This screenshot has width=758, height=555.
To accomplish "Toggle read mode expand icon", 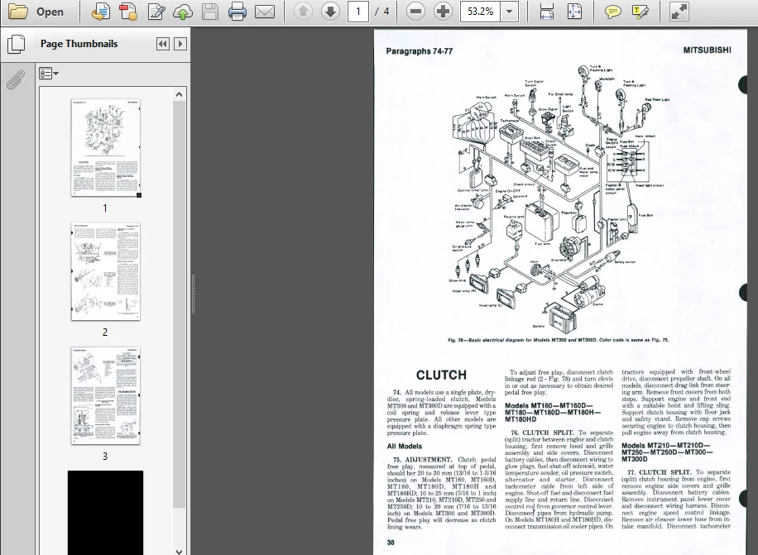I will tap(679, 12).
